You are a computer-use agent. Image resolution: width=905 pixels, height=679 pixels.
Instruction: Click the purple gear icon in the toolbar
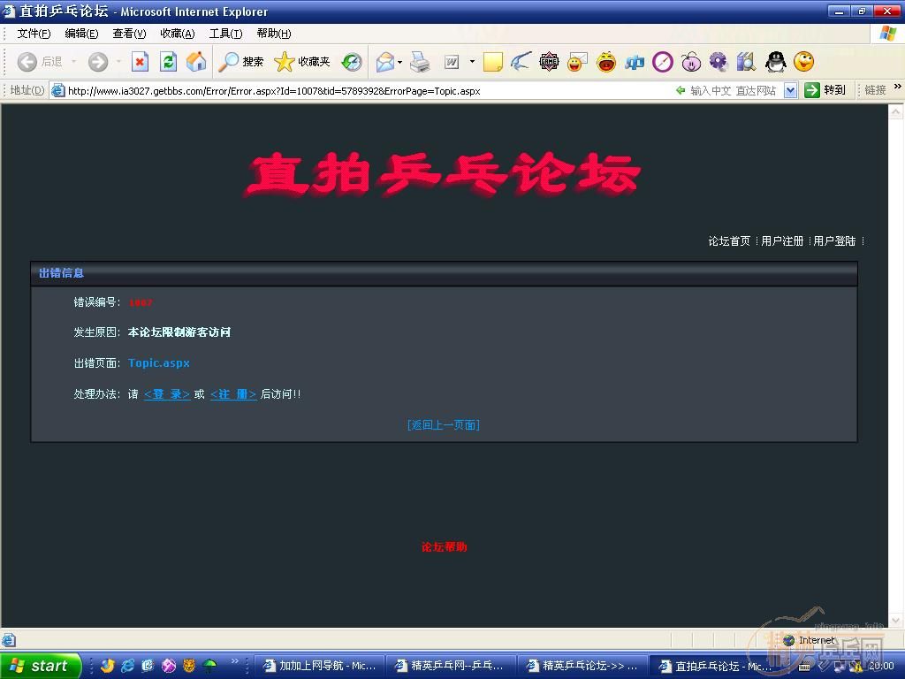719,62
